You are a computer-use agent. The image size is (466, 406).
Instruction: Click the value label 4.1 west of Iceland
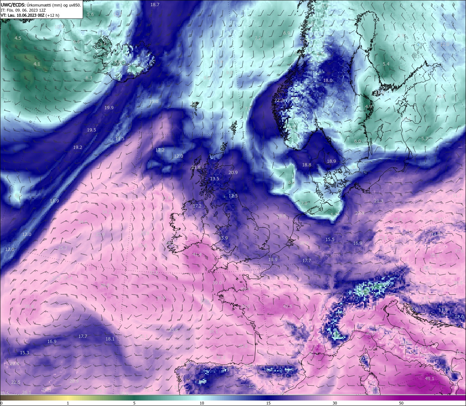click(37, 64)
